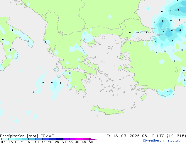Click the island of Crete on the map
This screenshot has width=186, height=143.
107,110
